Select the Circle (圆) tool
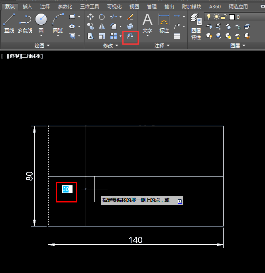Image resolution: width=265 pixels, height=273 pixels. (x=41, y=23)
